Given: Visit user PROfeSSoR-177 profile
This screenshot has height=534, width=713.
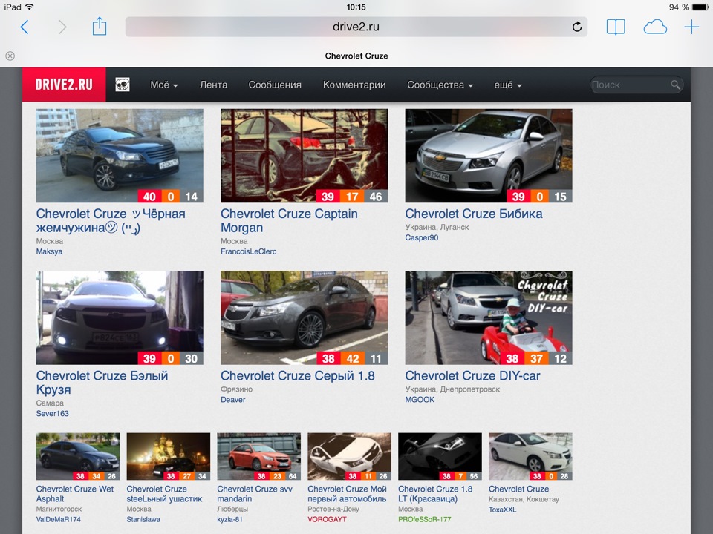Looking at the screenshot, I should point(425,519).
